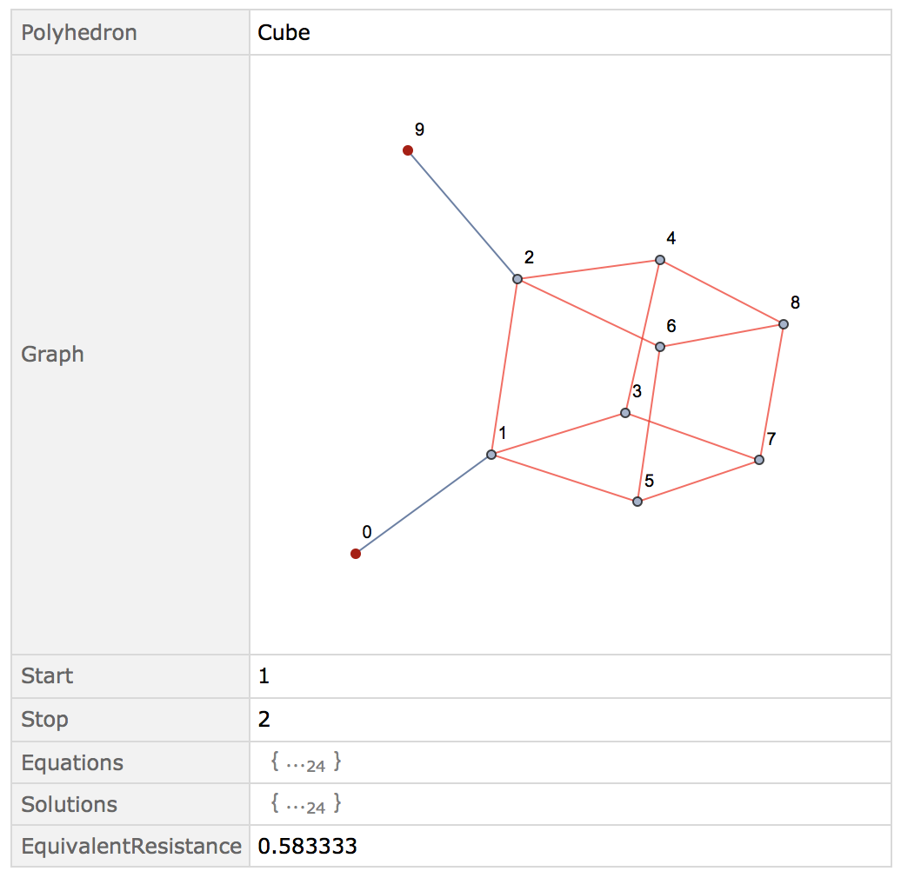Click the EquivalentResistance key label
The image size is (901, 878).
(x=131, y=846)
